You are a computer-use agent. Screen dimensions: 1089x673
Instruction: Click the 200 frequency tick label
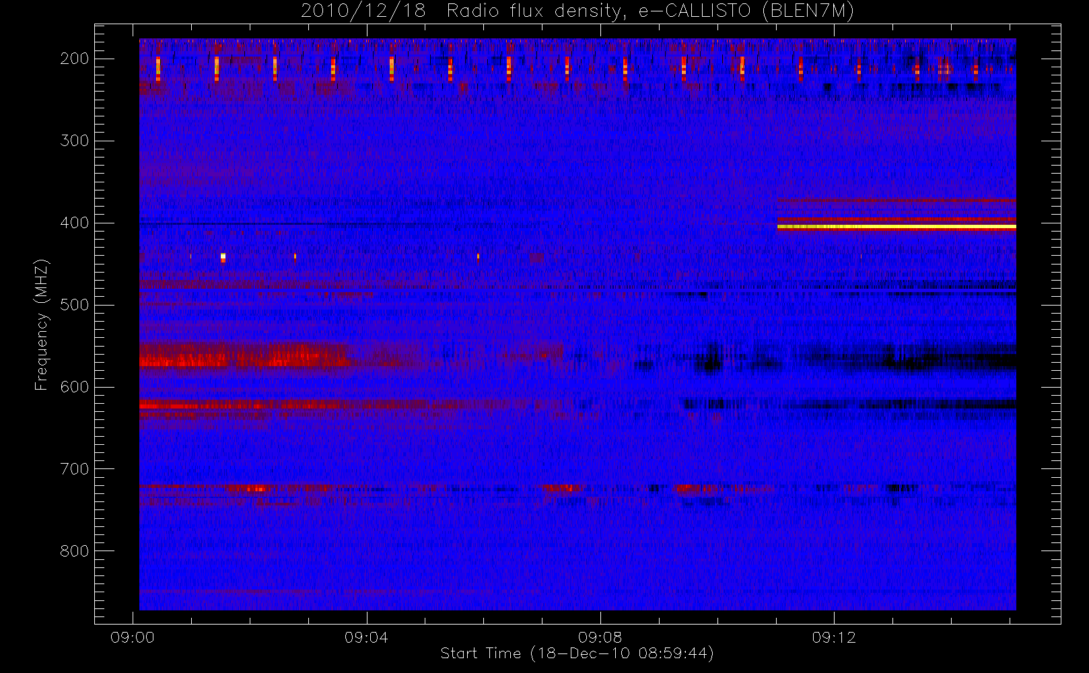tap(75, 59)
